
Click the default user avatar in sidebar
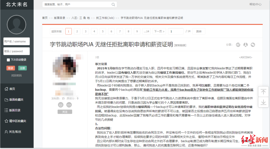pos(17,24)
